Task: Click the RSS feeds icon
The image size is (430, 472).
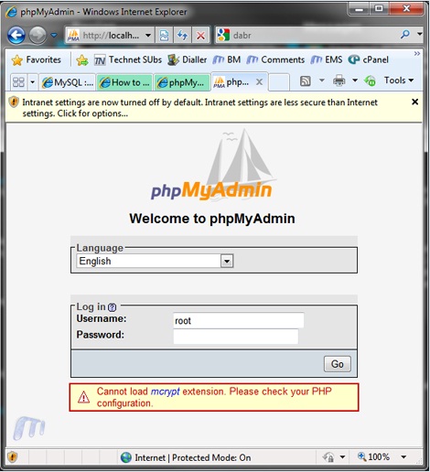Action: 306,81
